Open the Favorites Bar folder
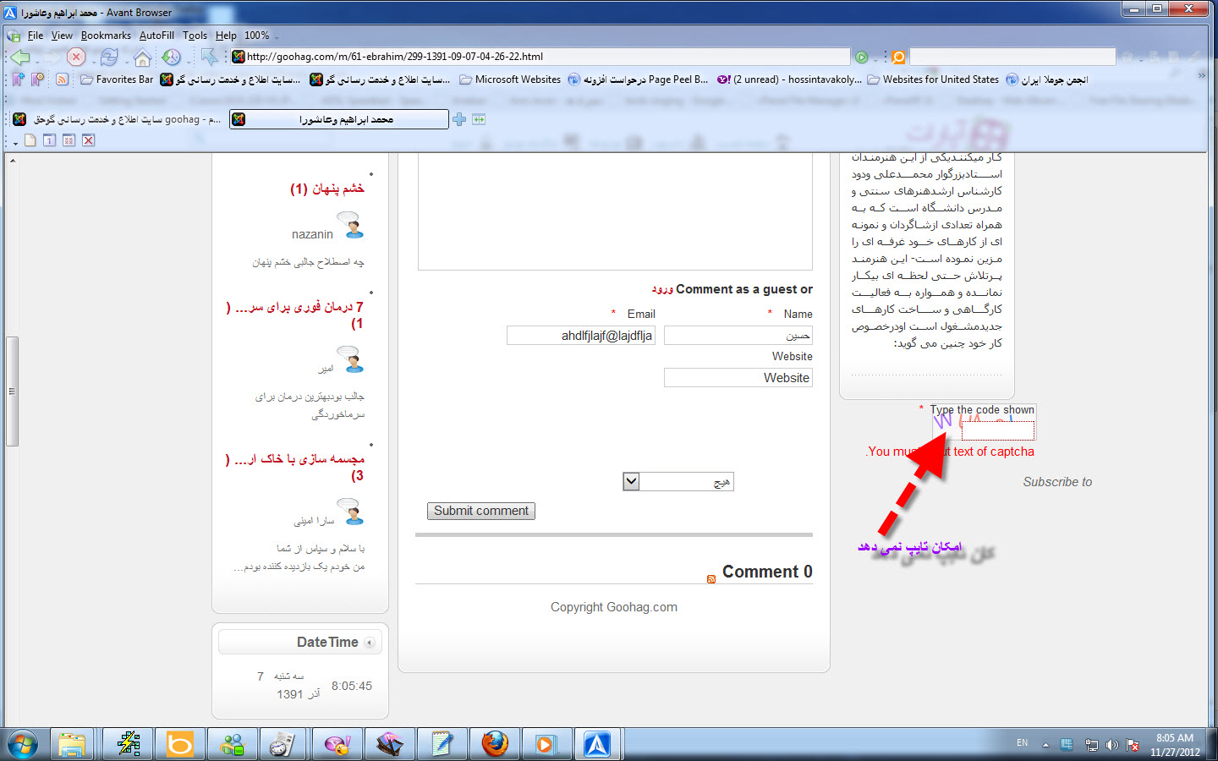This screenshot has height=761, width=1218. click(x=117, y=79)
